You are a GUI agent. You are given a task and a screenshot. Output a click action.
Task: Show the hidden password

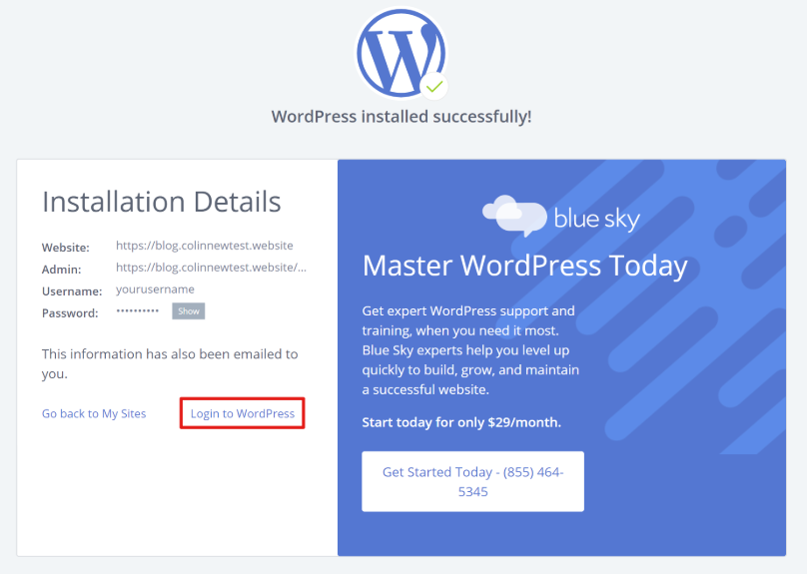(189, 311)
